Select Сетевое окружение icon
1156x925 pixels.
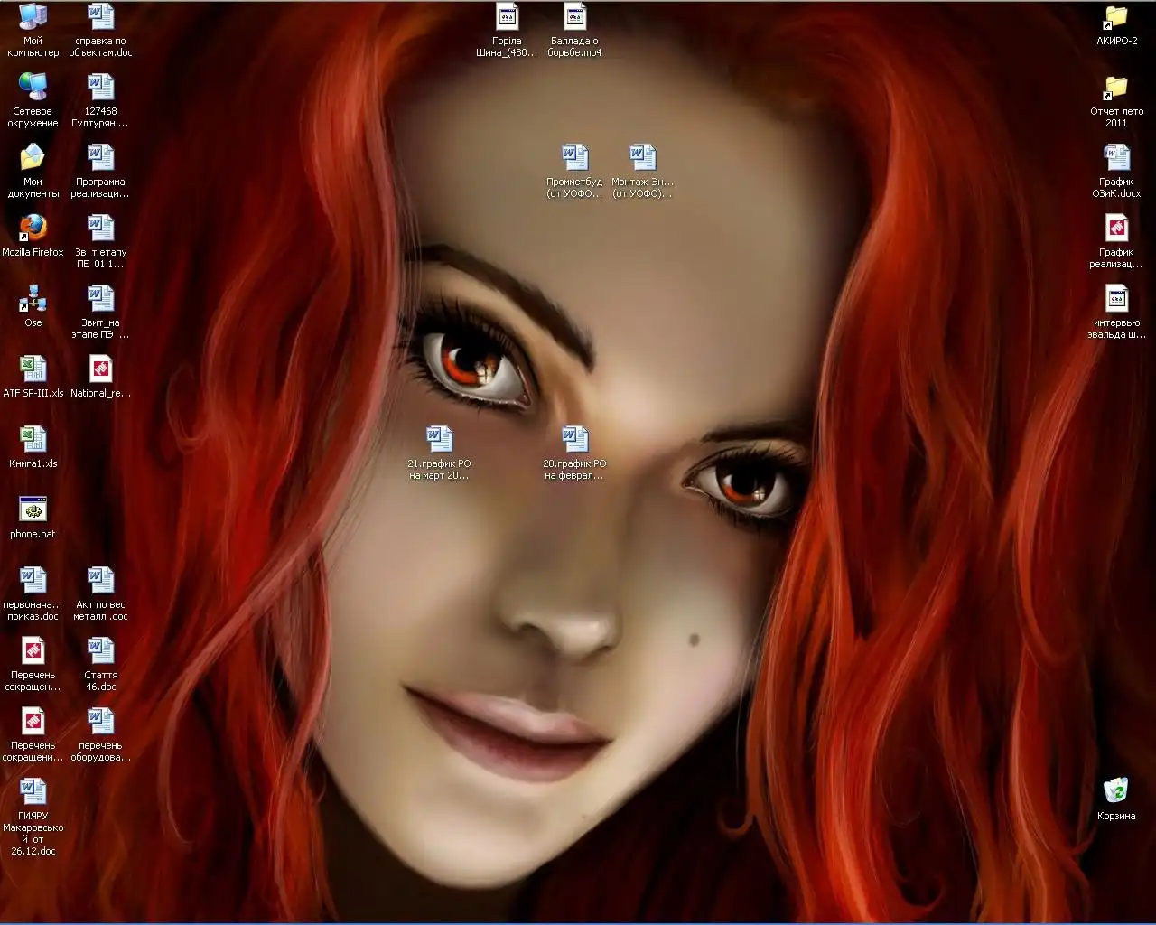pos(33,100)
